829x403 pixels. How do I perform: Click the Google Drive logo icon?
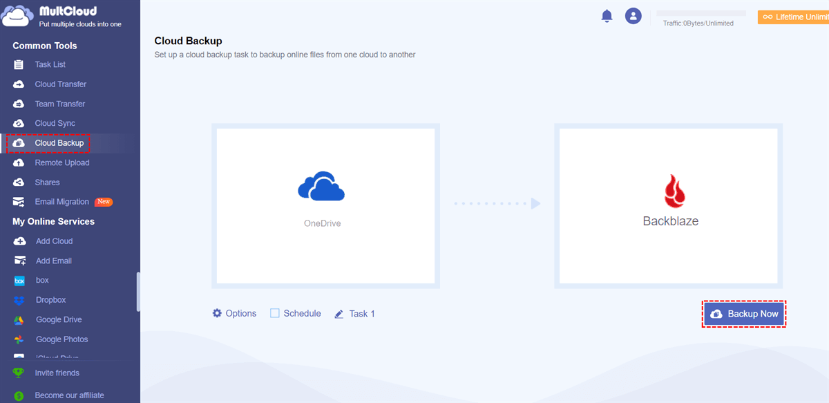pos(20,320)
